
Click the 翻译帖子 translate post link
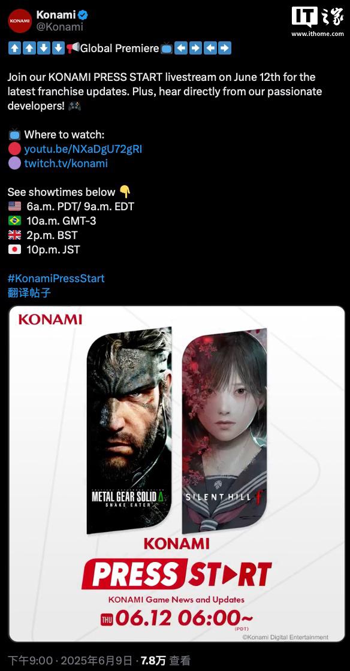click(x=29, y=293)
